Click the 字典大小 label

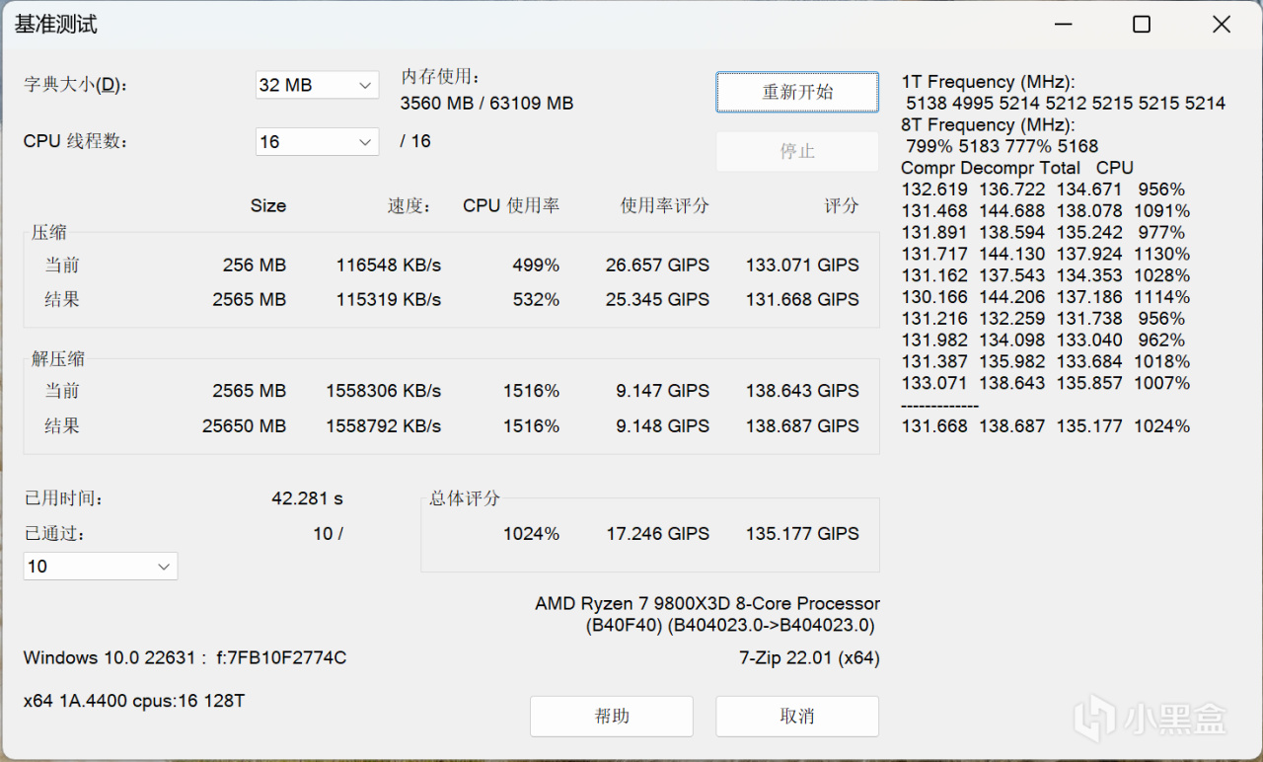(x=76, y=85)
